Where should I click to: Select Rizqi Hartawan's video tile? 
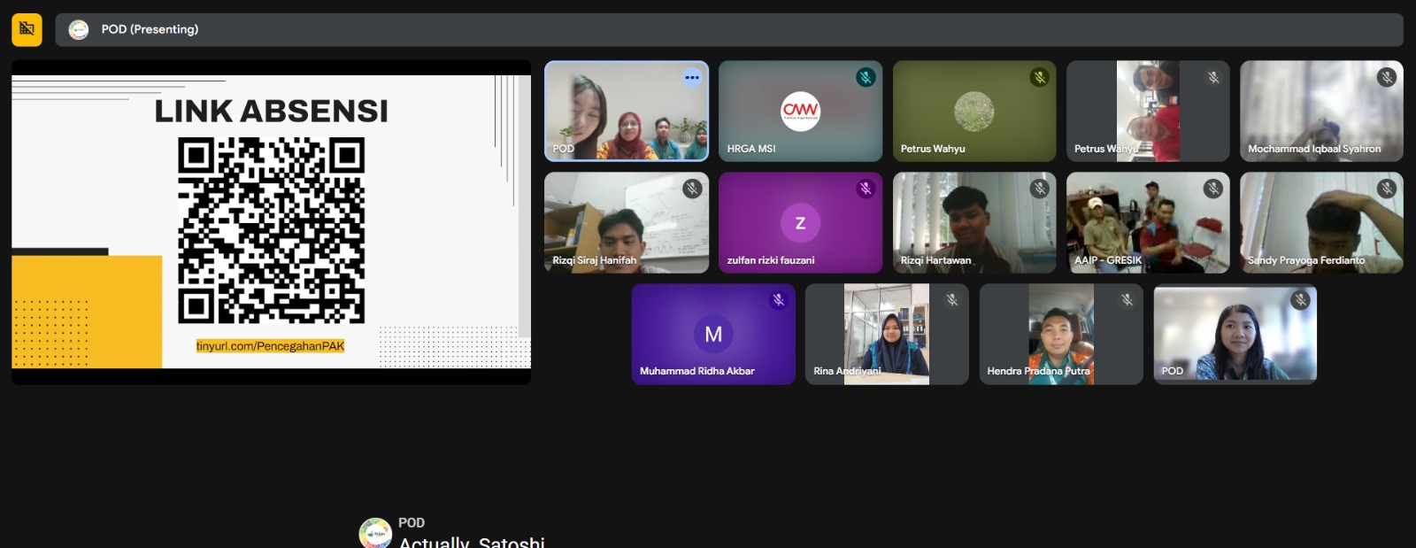tap(973, 222)
